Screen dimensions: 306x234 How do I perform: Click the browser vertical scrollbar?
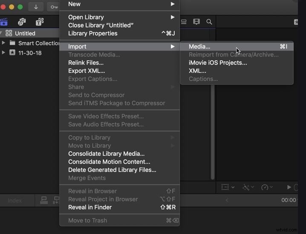[x=213, y=132]
